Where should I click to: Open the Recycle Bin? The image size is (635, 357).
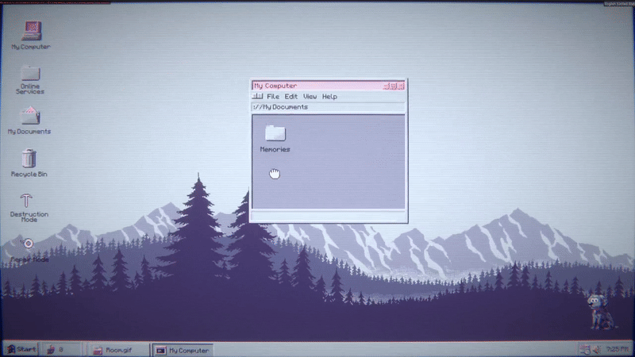click(29, 158)
